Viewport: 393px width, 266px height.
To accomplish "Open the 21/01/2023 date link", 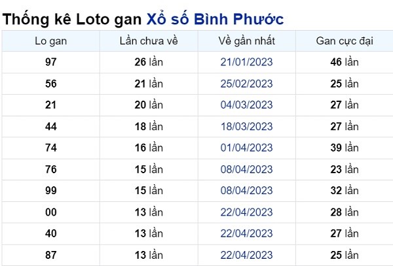I will (247, 62).
